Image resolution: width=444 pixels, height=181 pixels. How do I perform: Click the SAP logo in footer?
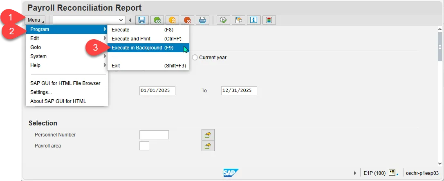[x=231, y=173]
